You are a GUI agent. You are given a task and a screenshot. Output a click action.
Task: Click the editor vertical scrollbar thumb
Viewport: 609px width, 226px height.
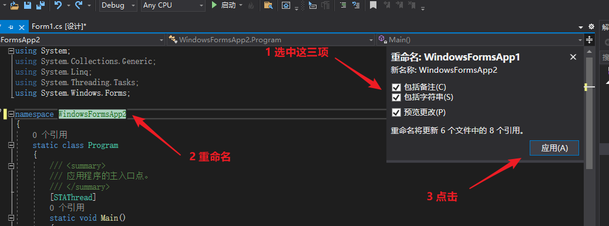pyautogui.click(x=589, y=113)
